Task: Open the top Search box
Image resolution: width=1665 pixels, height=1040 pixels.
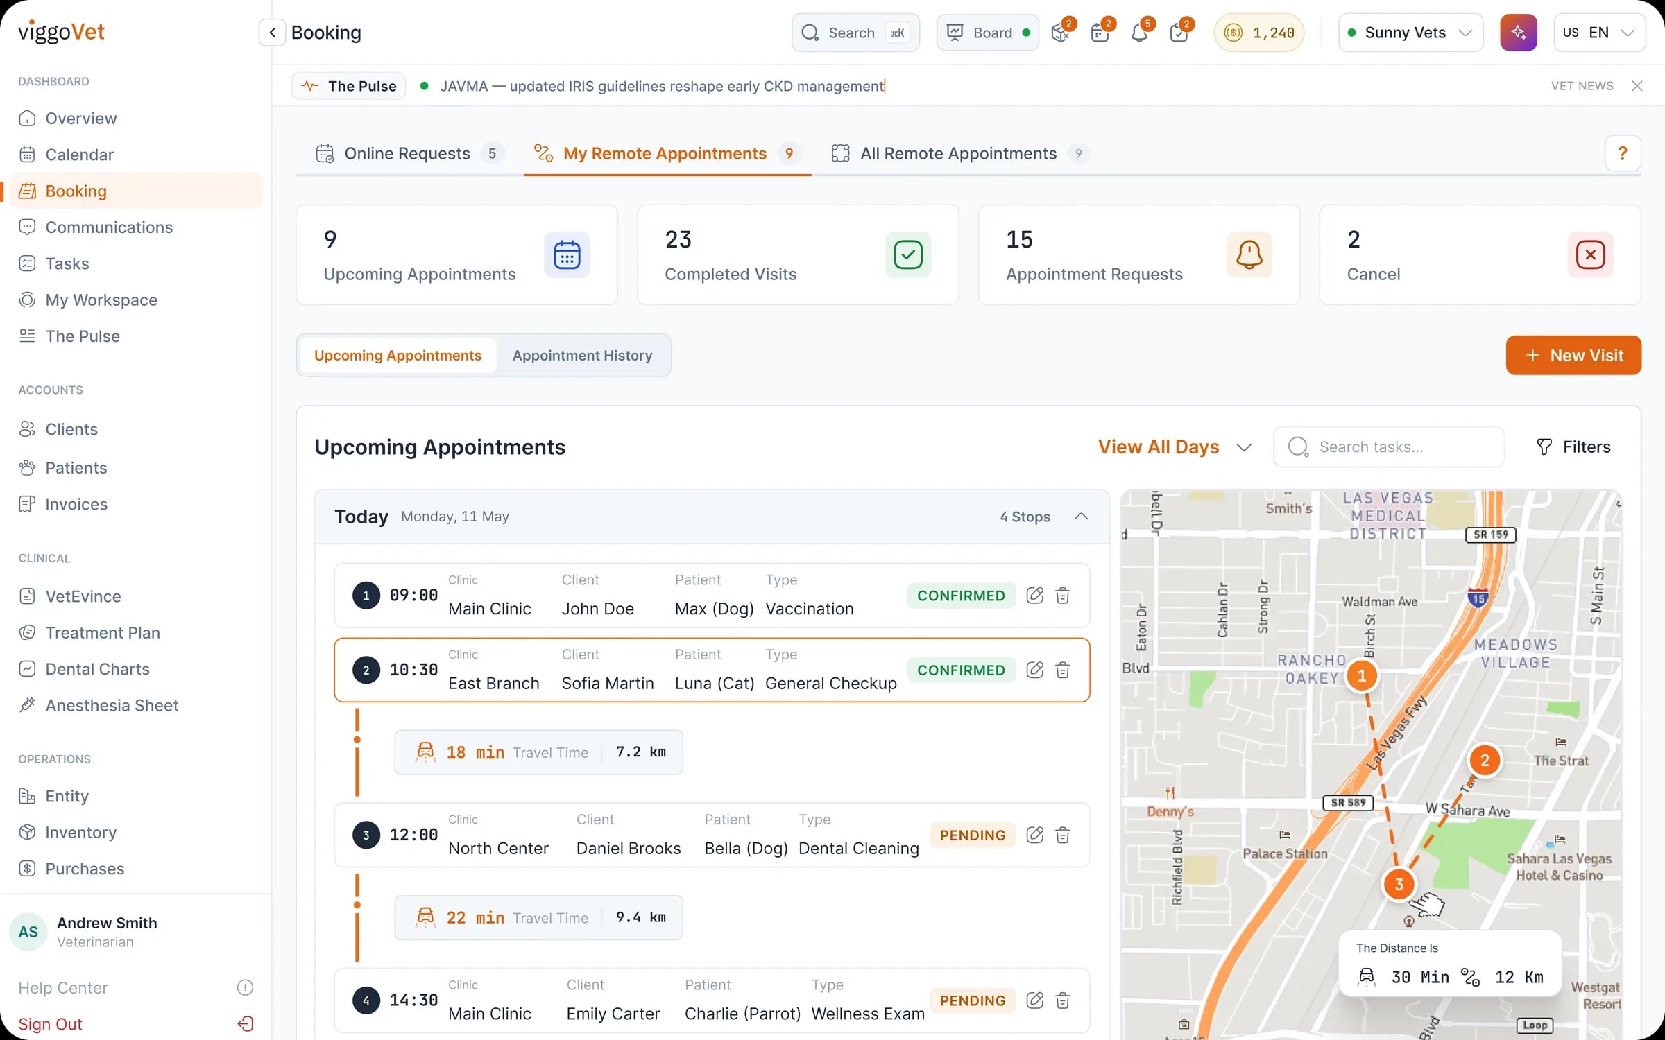Action: pyautogui.click(x=855, y=33)
